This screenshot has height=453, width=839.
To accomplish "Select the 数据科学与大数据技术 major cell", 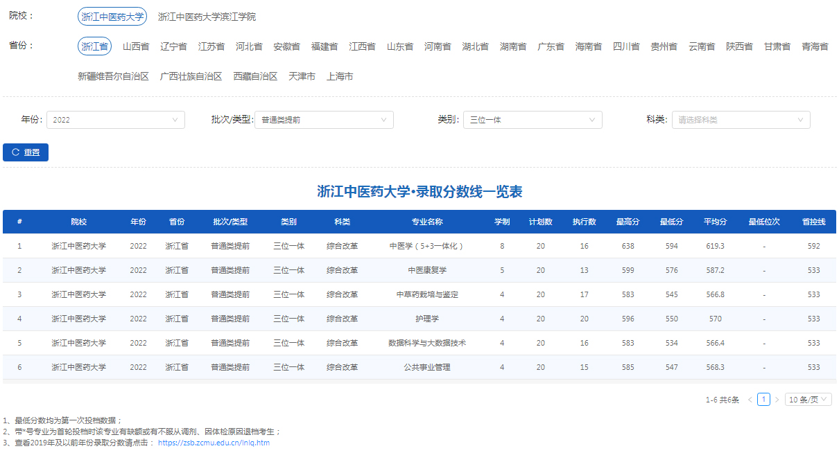I will pyautogui.click(x=427, y=343).
